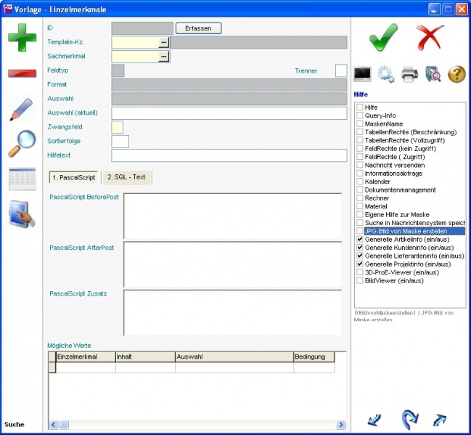
Task: Open search with the magnifying glass icon
Action: [22, 144]
